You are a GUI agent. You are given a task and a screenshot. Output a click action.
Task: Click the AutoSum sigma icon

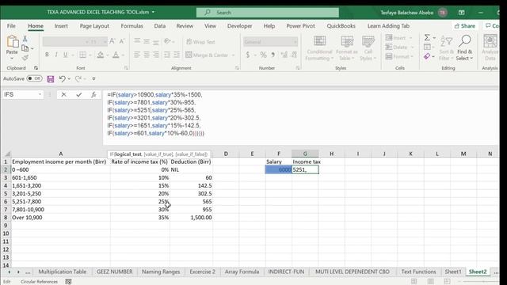pos(427,37)
